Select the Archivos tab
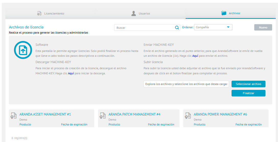 [x=231, y=13]
